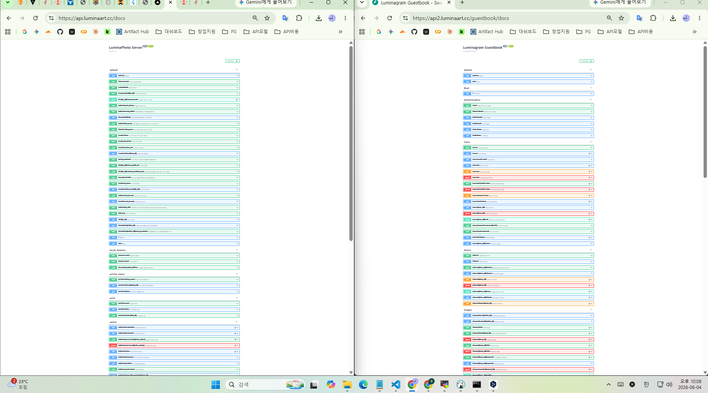Click the Authorize button in LuminaPhoto Server docs
The image size is (708, 393).
tap(232, 61)
